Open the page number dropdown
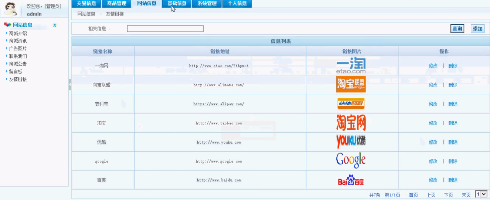This screenshot has width=490, height=200. pos(482,194)
